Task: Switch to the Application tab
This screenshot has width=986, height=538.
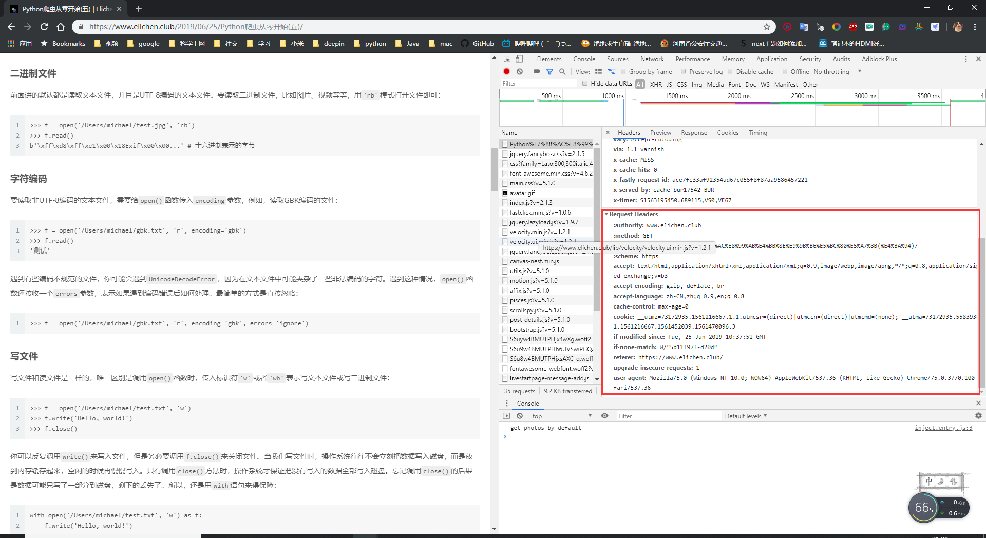Action: point(771,59)
